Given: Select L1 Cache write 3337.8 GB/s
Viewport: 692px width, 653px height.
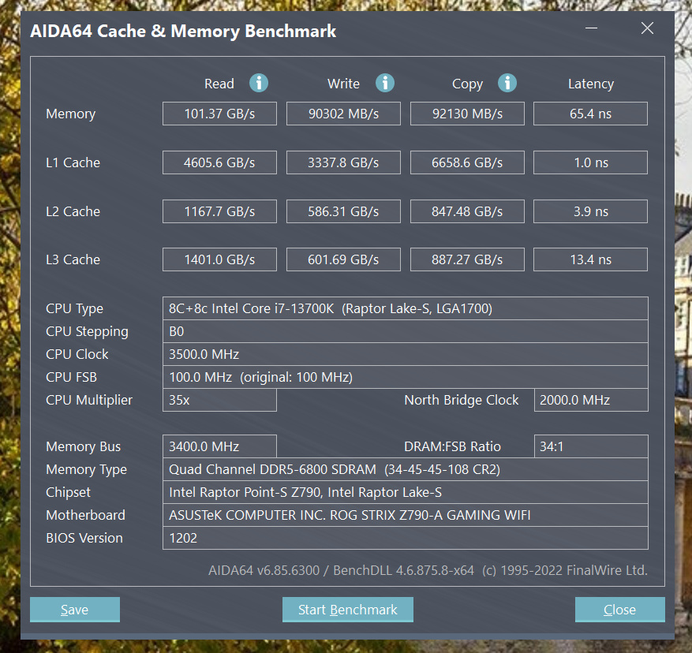Looking at the screenshot, I should tap(343, 162).
